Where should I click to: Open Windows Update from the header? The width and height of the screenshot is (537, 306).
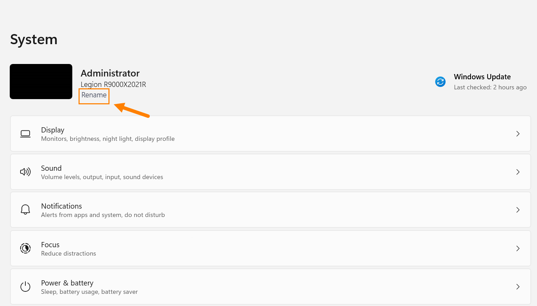coord(482,77)
